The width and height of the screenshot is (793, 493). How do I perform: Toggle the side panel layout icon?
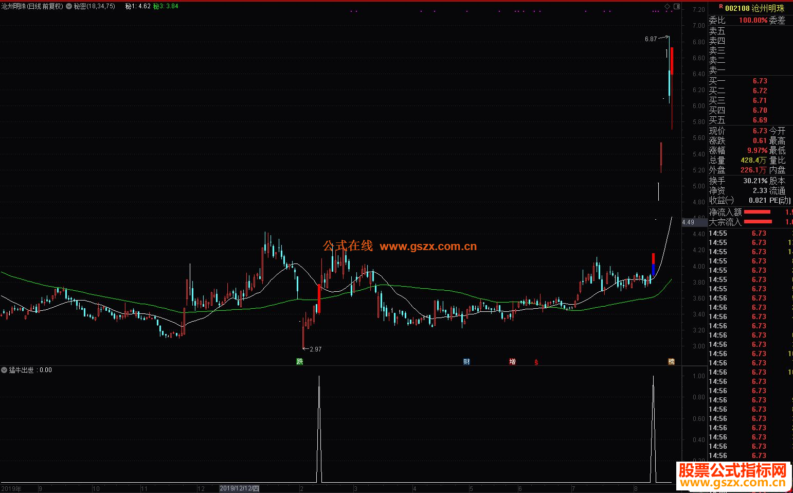point(677,6)
